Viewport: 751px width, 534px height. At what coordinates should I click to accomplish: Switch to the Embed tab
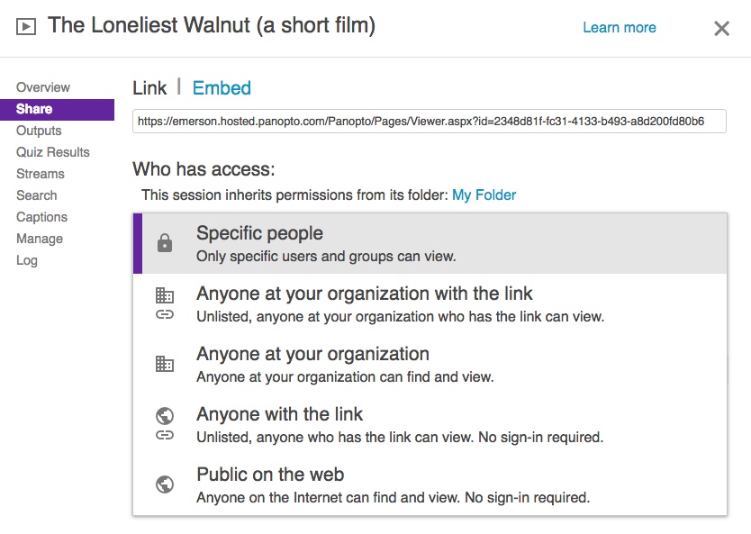(222, 88)
